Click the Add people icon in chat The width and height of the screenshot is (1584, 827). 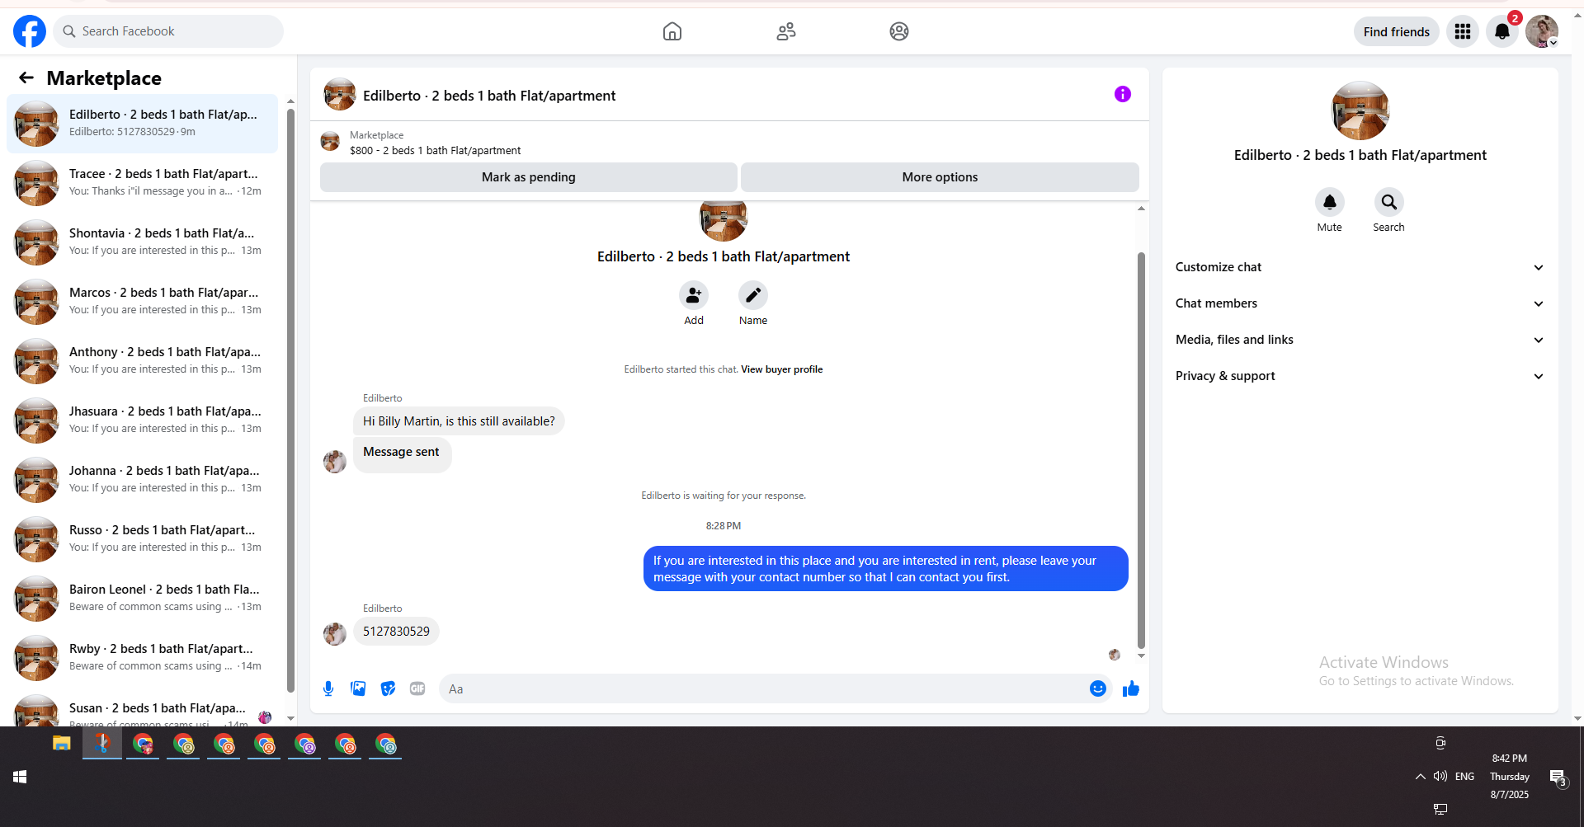tap(694, 295)
